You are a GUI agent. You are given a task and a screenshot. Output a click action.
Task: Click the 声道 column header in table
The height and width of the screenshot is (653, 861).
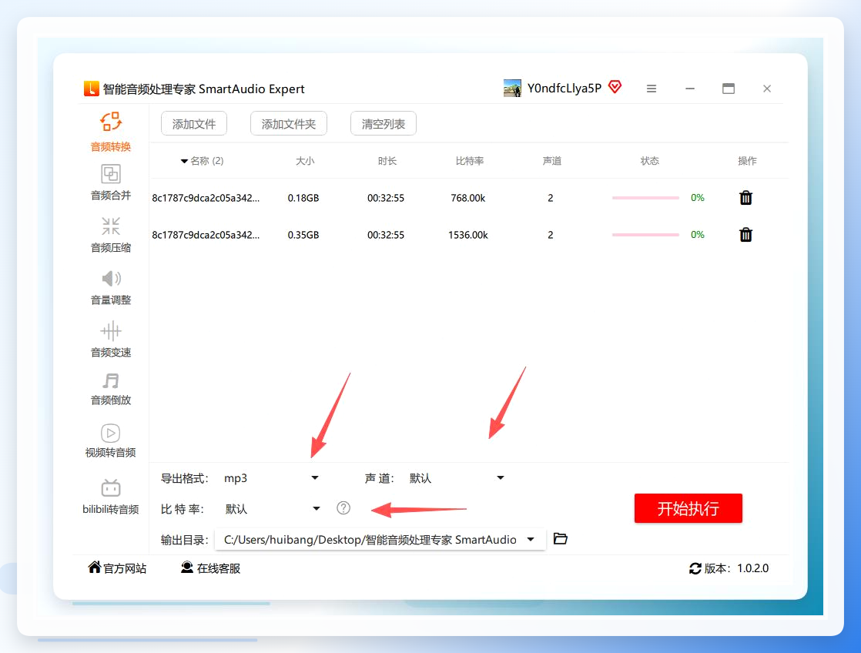click(x=552, y=161)
